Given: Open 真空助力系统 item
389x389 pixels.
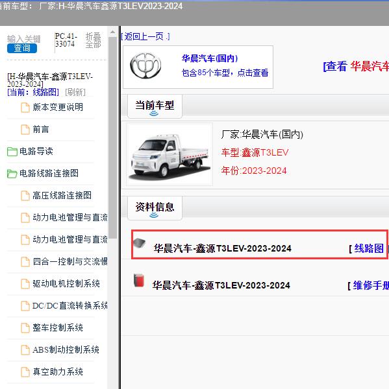Looking at the screenshot, I should (x=58, y=371).
